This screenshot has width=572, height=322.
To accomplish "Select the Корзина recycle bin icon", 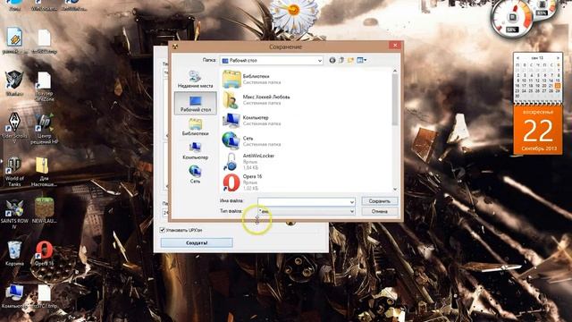I will coord(14,253).
